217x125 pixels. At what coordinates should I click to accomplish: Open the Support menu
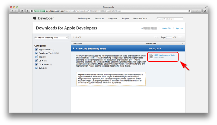tap(125, 18)
